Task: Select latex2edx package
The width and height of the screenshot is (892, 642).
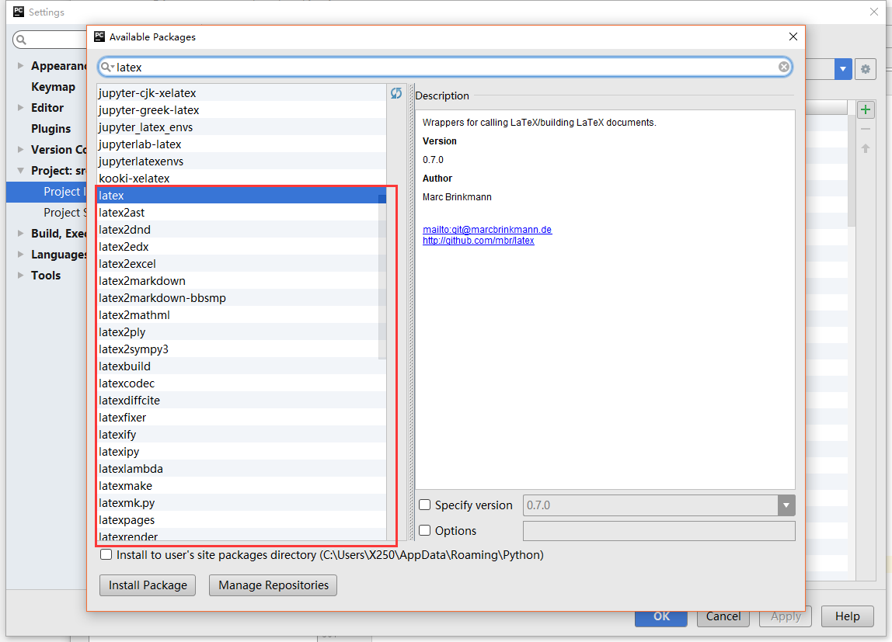Action: point(241,247)
